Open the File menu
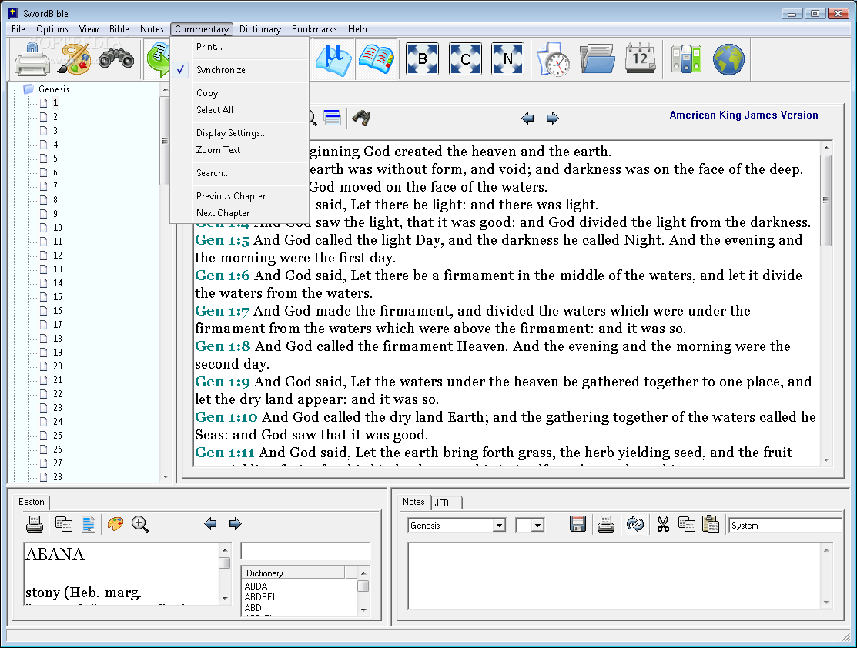 pos(18,29)
